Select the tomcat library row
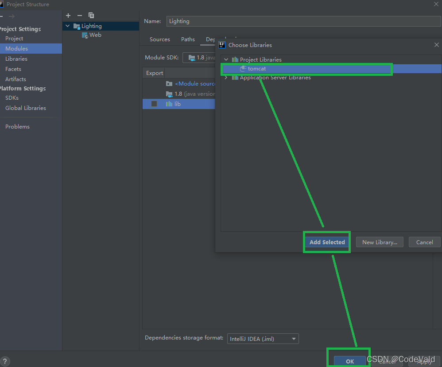Viewport: 442px width, 367px height. point(331,69)
